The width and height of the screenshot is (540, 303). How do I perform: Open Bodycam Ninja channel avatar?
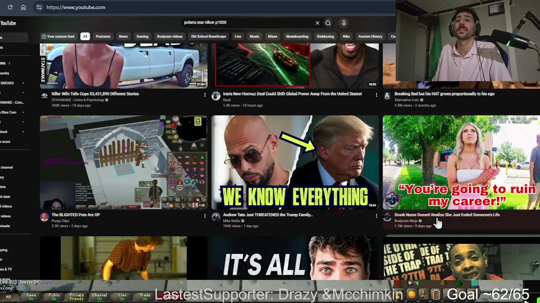pyautogui.click(x=387, y=217)
